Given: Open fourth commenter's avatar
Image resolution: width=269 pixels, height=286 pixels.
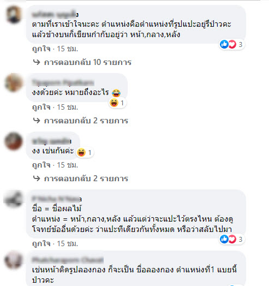Looking at the screenshot, I should click(x=14, y=199).
